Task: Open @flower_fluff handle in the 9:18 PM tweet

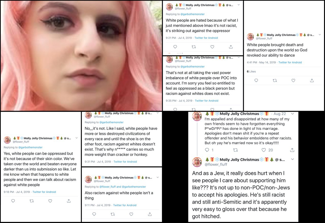Action: pyautogui.click(x=21, y=142)
